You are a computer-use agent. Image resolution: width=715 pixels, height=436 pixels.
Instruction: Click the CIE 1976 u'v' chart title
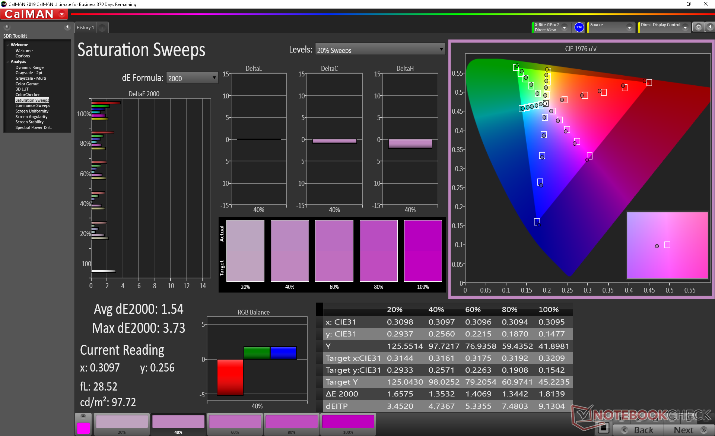(581, 49)
